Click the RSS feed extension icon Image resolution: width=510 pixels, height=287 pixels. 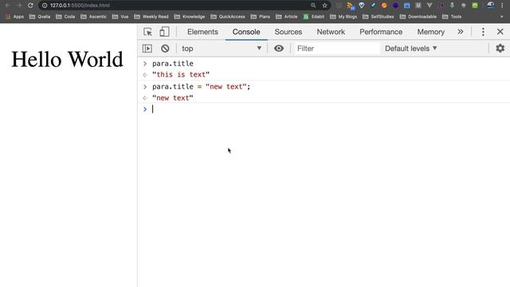[x=350, y=6]
